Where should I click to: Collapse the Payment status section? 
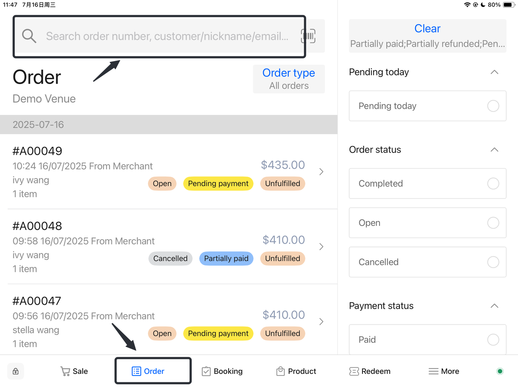point(494,306)
